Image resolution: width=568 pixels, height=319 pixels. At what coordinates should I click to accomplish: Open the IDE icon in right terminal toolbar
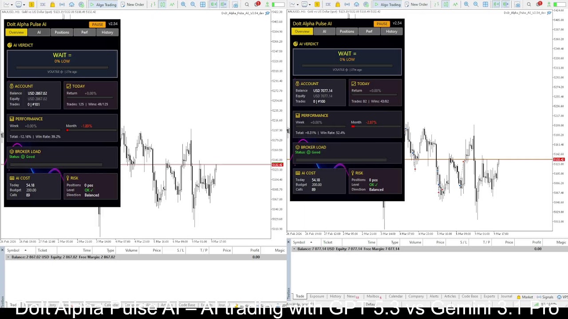tap(328, 4)
